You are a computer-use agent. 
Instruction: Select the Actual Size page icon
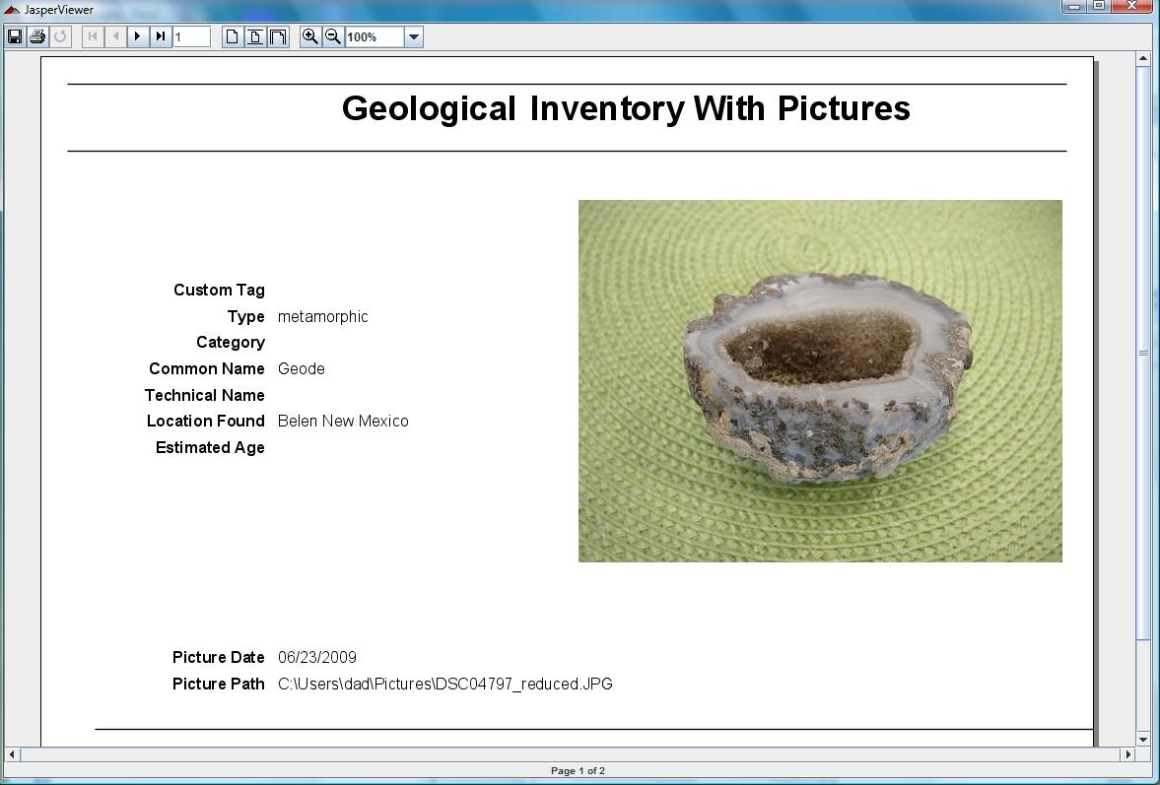(x=233, y=36)
